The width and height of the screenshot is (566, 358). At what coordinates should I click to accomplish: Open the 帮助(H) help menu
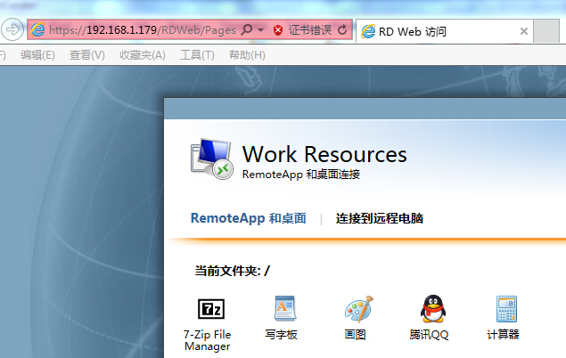click(247, 55)
